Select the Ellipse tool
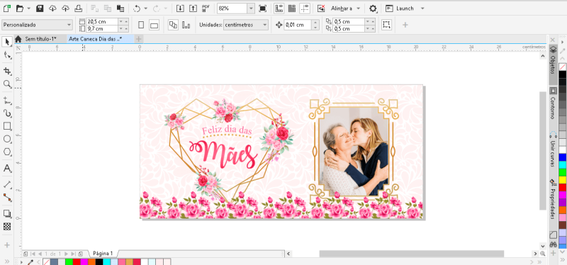This screenshot has height=265, width=567. (x=7, y=139)
